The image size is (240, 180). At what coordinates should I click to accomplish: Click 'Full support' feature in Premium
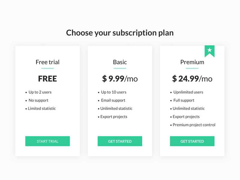(x=184, y=100)
